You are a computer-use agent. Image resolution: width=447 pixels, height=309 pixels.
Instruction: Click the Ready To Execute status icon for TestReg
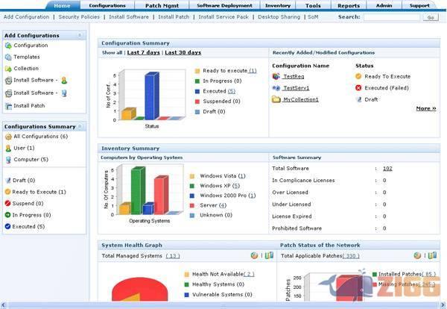pos(358,76)
